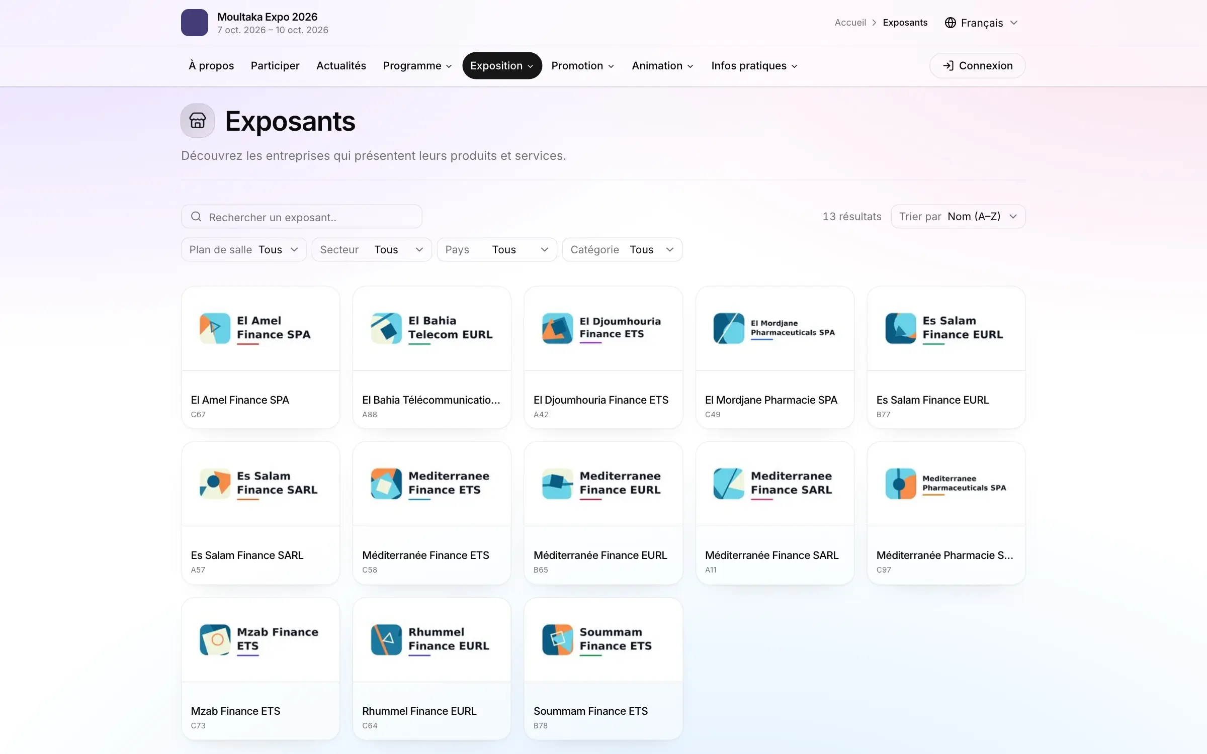Open Mzab Finance ETS logo
Image resolution: width=1207 pixels, height=754 pixels.
coord(260,639)
